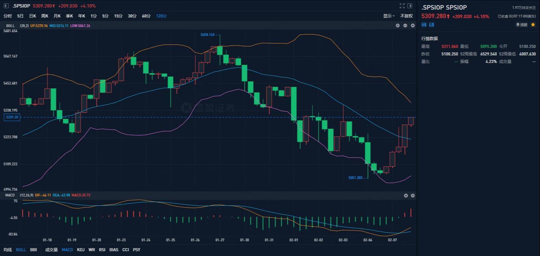Zoom in chart with plus icon
540x256 pixels.
(x=398, y=26)
